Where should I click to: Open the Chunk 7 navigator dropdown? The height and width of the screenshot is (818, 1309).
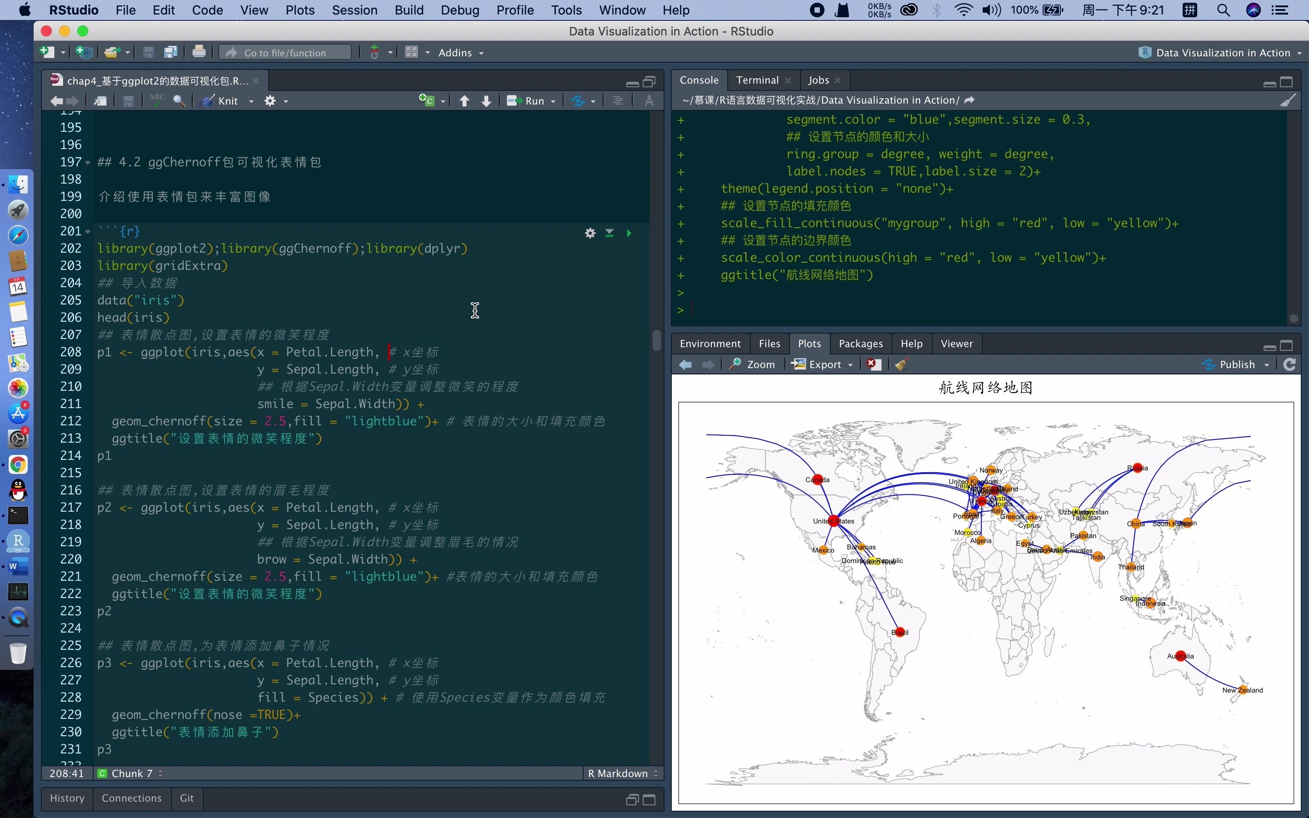pyautogui.click(x=130, y=773)
